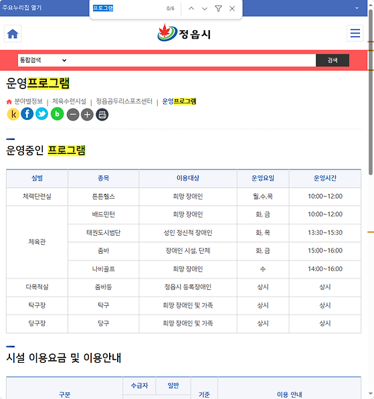This screenshot has height=399, width=374.
Task: Open 정읍곰두리스포츠센터 breadcrumb
Action: pos(124,101)
